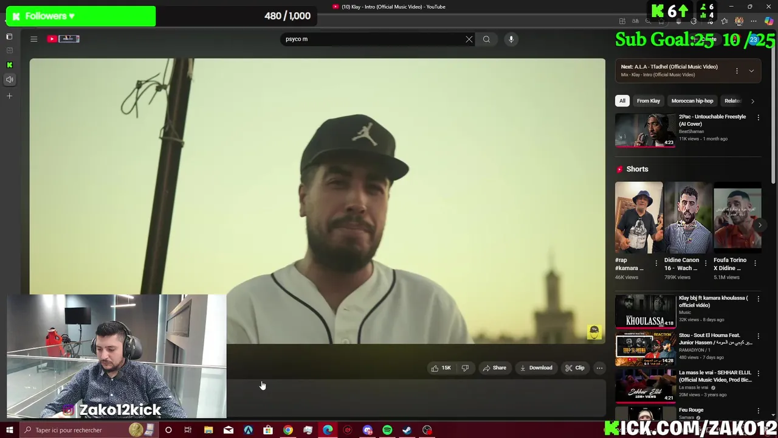Viewport: 778px width, 438px height.
Task: Open 'La mass le vrai - SEHHAR ELLIL' title
Action: click(715, 376)
